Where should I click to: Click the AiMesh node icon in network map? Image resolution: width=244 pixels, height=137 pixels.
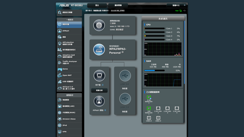[99, 101]
